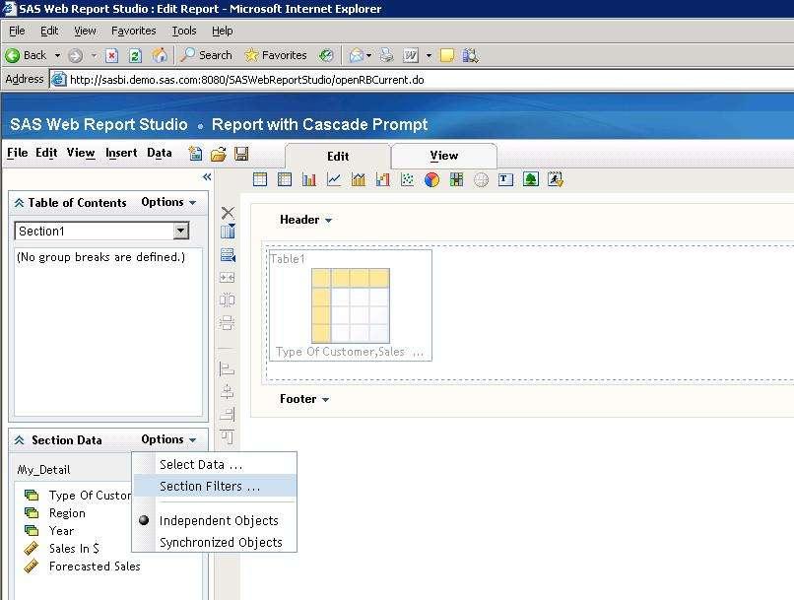Viewport: 794px width, 600px height.
Task: Click the align left layout icon
Action: pos(227,369)
